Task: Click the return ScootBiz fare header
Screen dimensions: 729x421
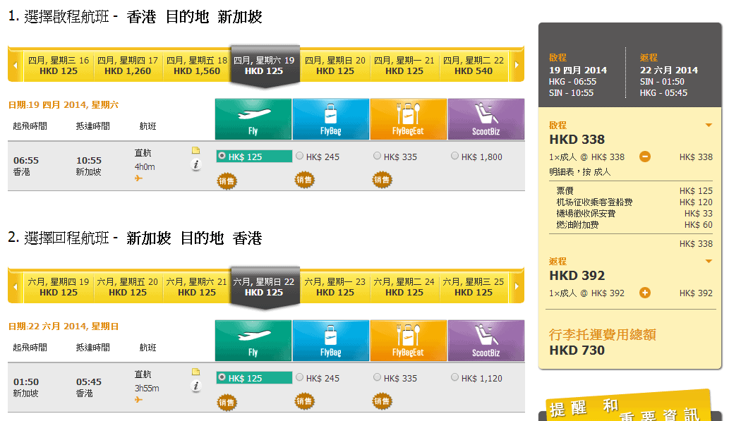Action: 486,341
